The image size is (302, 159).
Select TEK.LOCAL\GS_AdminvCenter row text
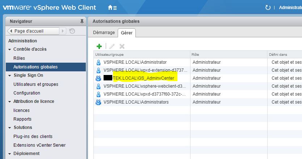pos(143,78)
